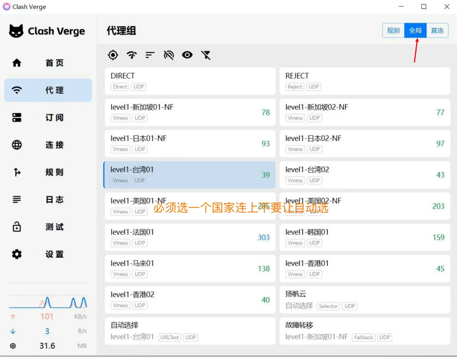Screen dimensions: 457x357
Task: Select the 全局 global mode button
Action: click(x=415, y=30)
